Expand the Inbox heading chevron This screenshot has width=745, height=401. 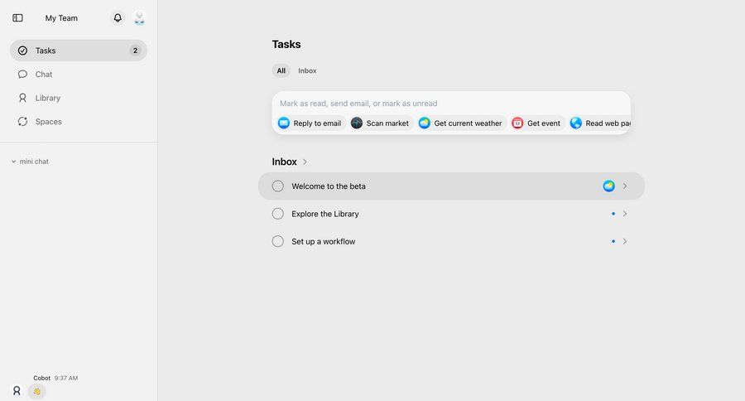305,162
